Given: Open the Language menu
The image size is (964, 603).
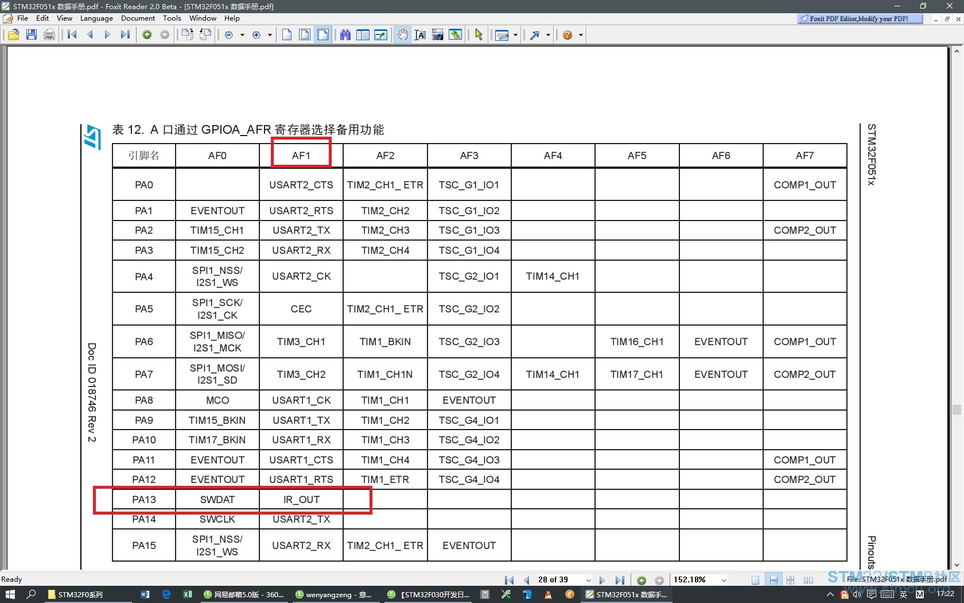Looking at the screenshot, I should [96, 18].
